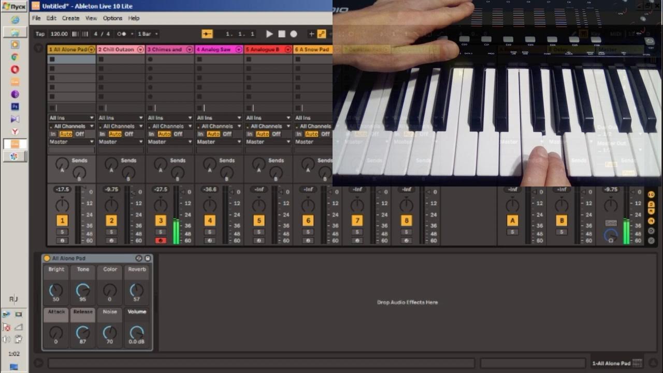Open track 3 Master output dropdown
Viewport: 663px width, 373px height.
pyautogui.click(x=169, y=142)
